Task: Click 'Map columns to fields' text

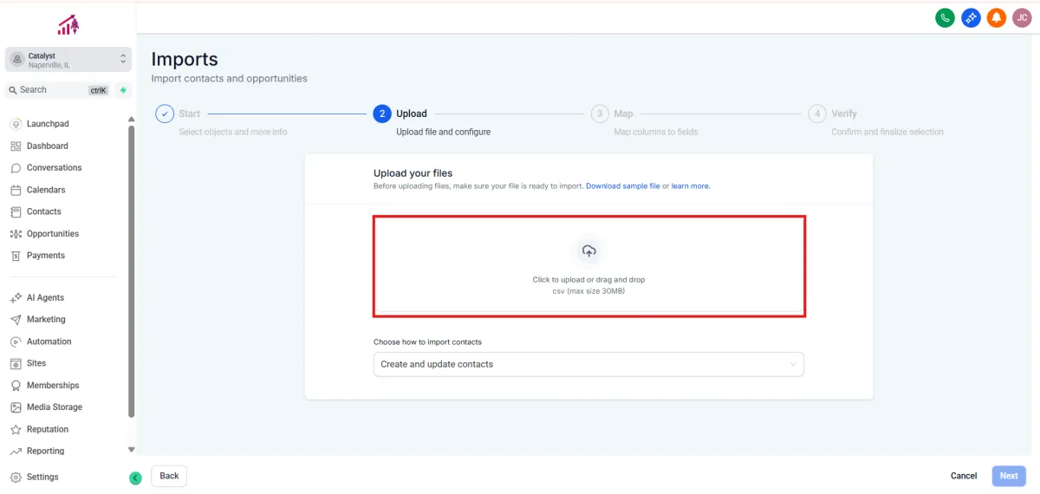Action: [x=656, y=132]
